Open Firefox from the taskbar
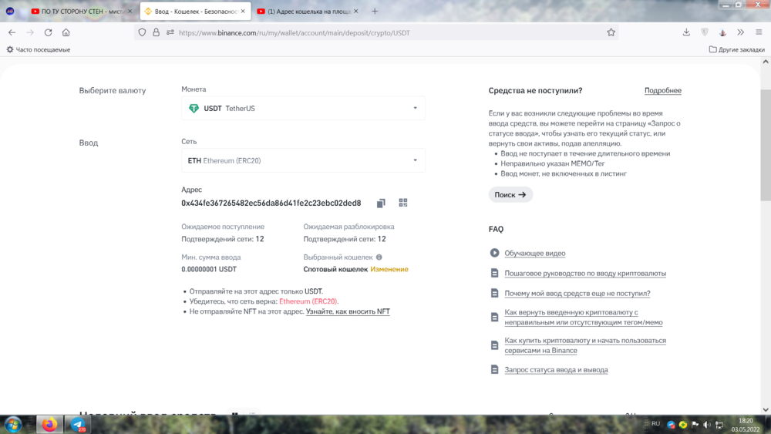Screen dimensions: 771x434 click(49, 424)
